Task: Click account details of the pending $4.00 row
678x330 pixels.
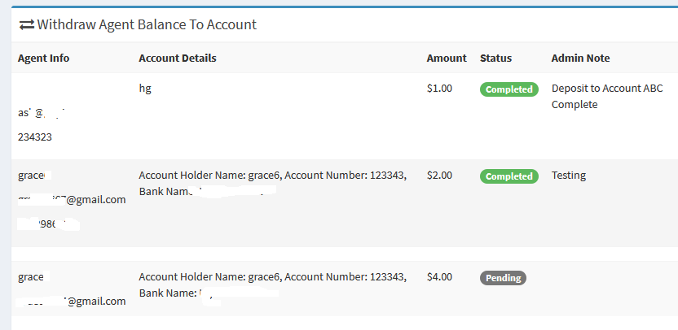Action: coord(272,284)
